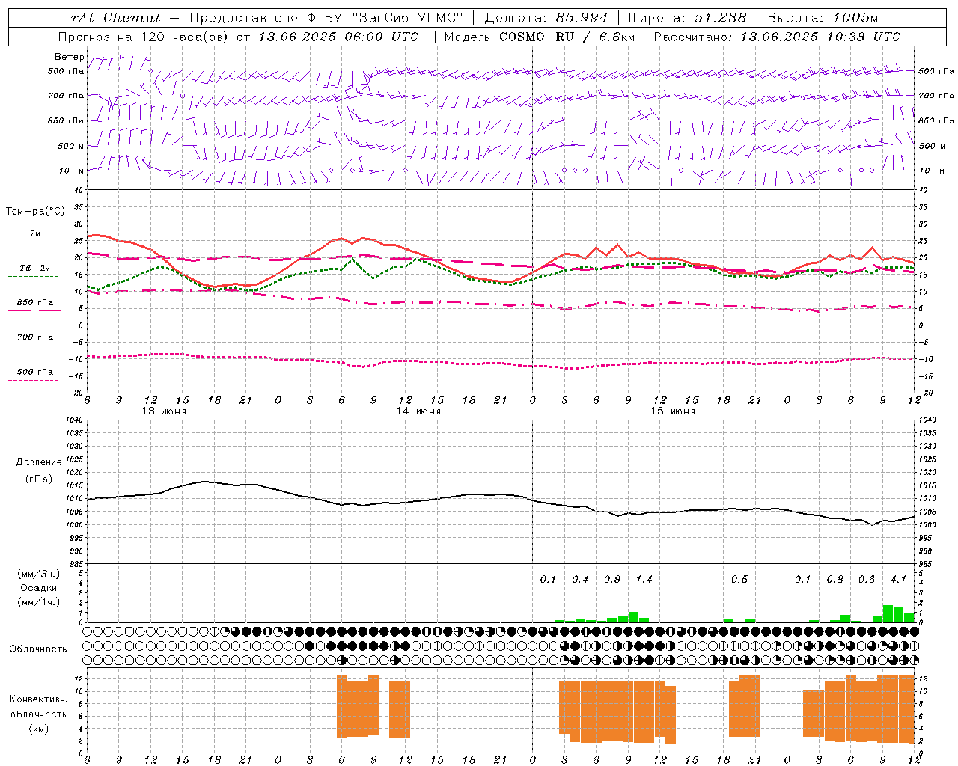Click the 3-hour precipitation value '1.4'
Image resolution: width=958 pixels, height=766 pixels.
coord(644,580)
